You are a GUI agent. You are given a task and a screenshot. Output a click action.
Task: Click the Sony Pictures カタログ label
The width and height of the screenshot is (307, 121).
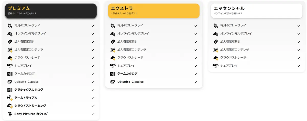click(x=31, y=114)
